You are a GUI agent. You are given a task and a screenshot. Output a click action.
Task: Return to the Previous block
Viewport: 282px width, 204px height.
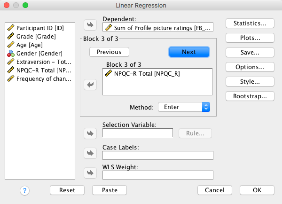[x=110, y=52]
